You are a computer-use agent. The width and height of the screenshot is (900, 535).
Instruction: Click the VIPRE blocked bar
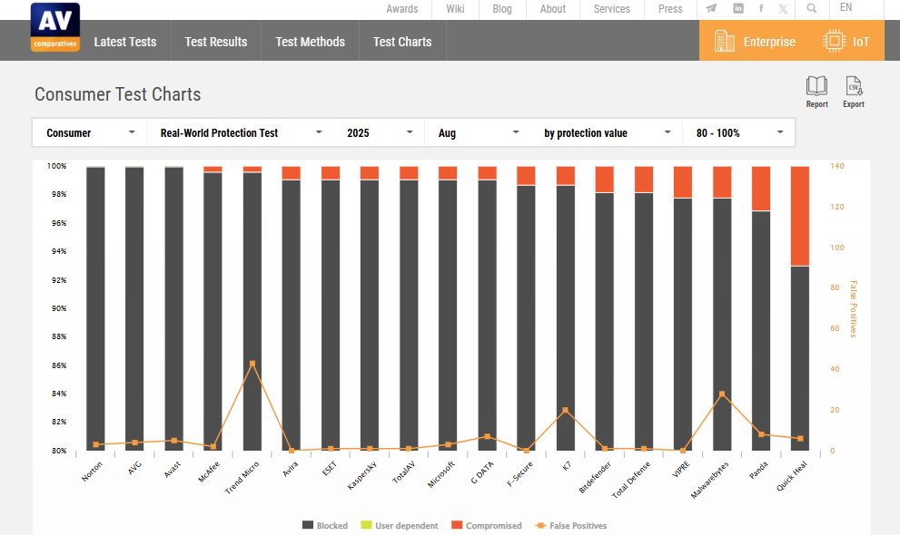pos(682,325)
